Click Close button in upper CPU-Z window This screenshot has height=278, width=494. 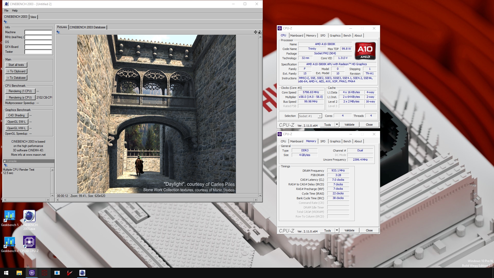[x=369, y=125]
